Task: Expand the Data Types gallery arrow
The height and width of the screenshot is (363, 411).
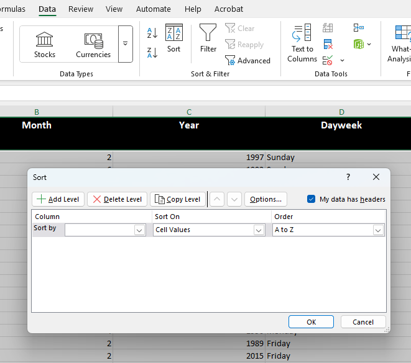Action: [x=125, y=44]
